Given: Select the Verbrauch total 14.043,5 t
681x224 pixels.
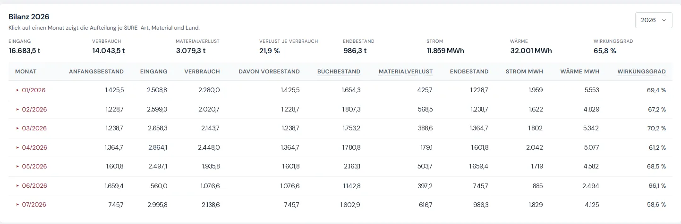Looking at the screenshot, I should tap(109, 51).
